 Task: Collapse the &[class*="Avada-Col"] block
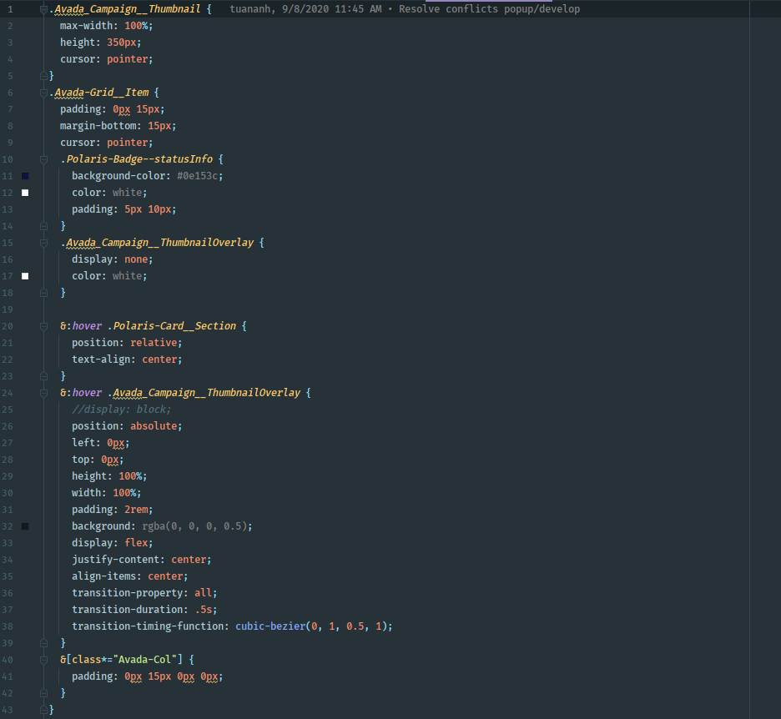[43, 660]
